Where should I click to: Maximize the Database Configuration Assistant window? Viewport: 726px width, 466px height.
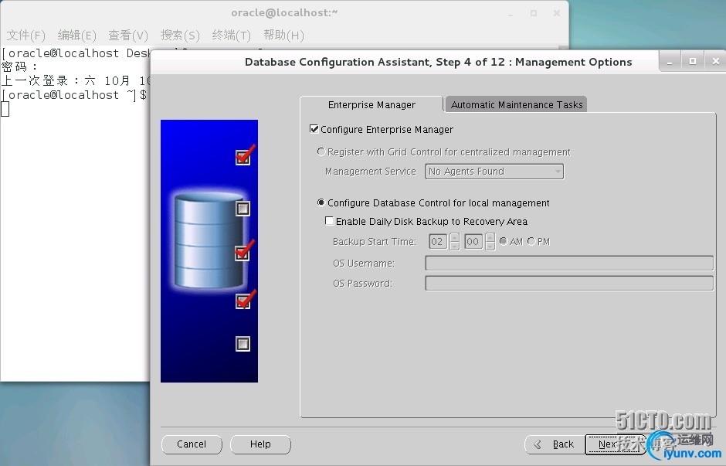(693, 61)
